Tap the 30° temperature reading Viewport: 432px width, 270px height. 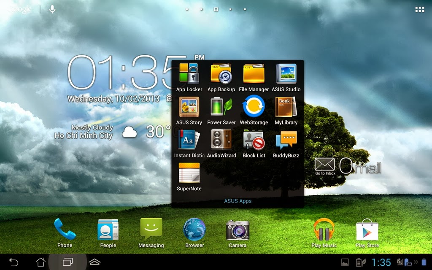pyautogui.click(x=158, y=132)
